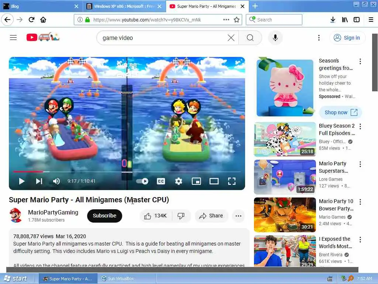Open options for Mario Party Superstars video
Viewport: 378px width, 284px height.
click(360, 164)
